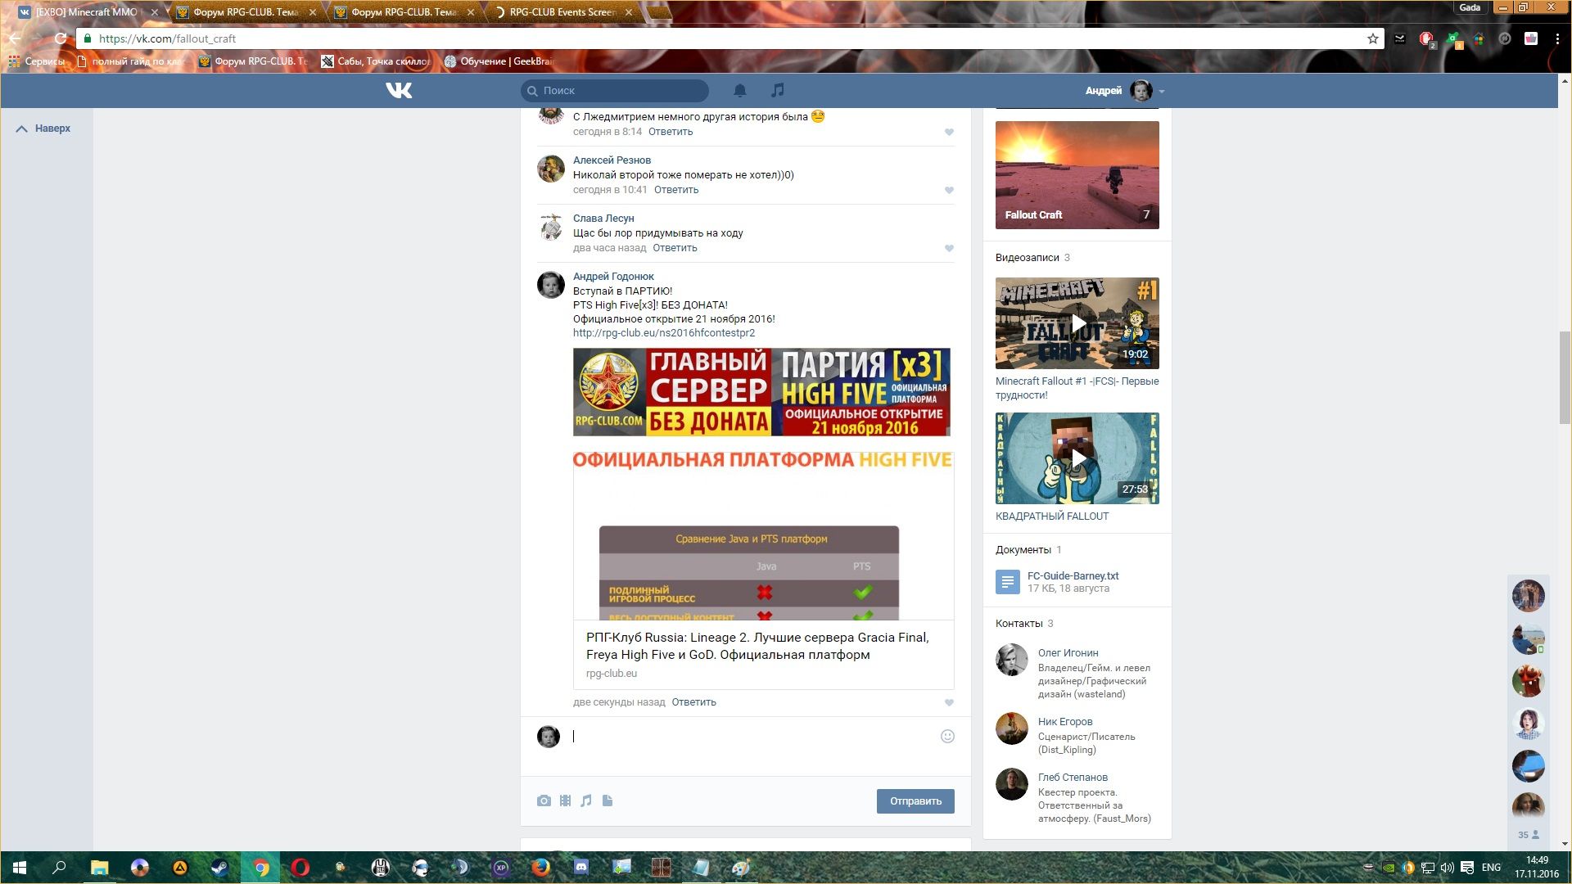This screenshot has width=1572, height=884.
Task: Send the comment with Отправить button
Action: click(915, 801)
